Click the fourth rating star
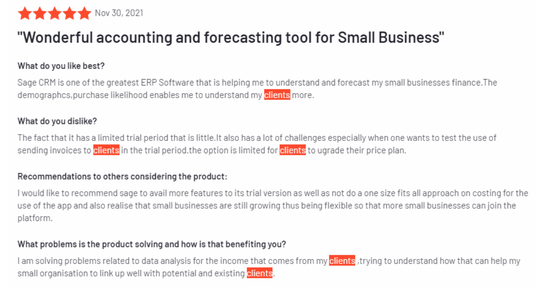 tap(69, 13)
